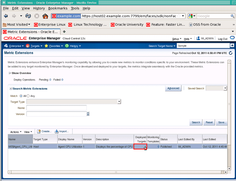Refresh the page with circular arrow icon
Screen dimensions: 236x181
click(x=230, y=53)
